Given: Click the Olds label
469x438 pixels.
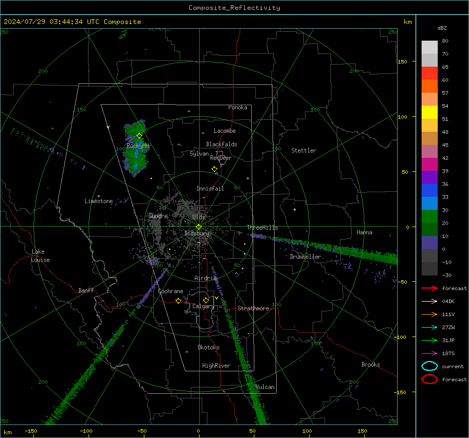Looking at the screenshot, I should 199,217.
